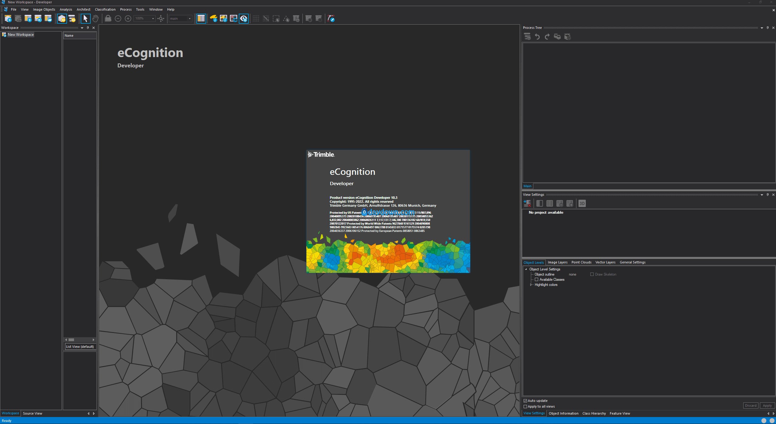Open the Classification menu

(105, 9)
